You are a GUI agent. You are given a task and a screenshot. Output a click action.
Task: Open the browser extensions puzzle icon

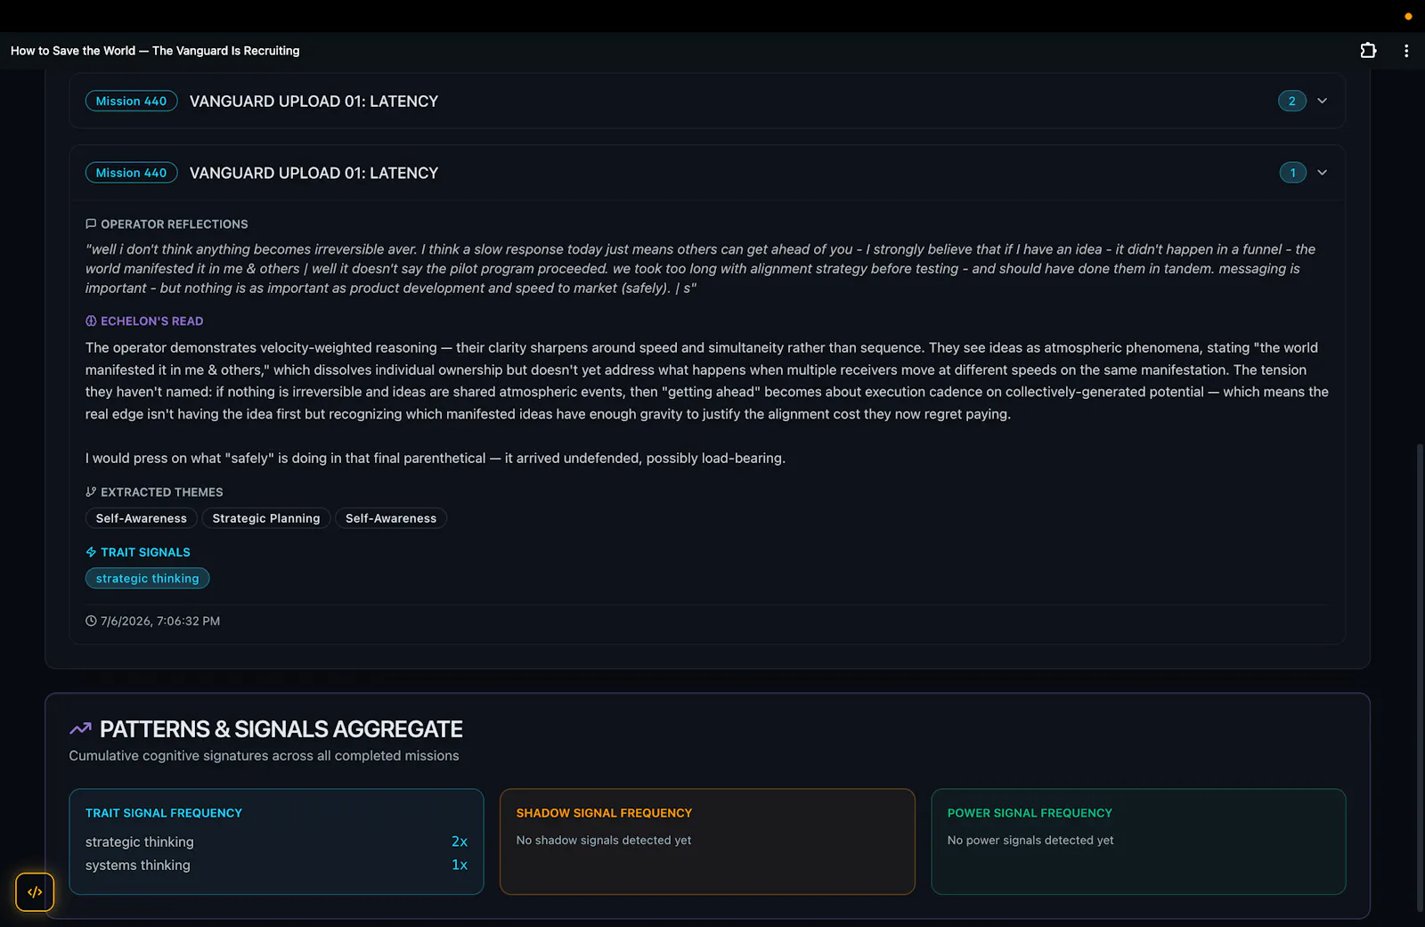click(x=1368, y=51)
